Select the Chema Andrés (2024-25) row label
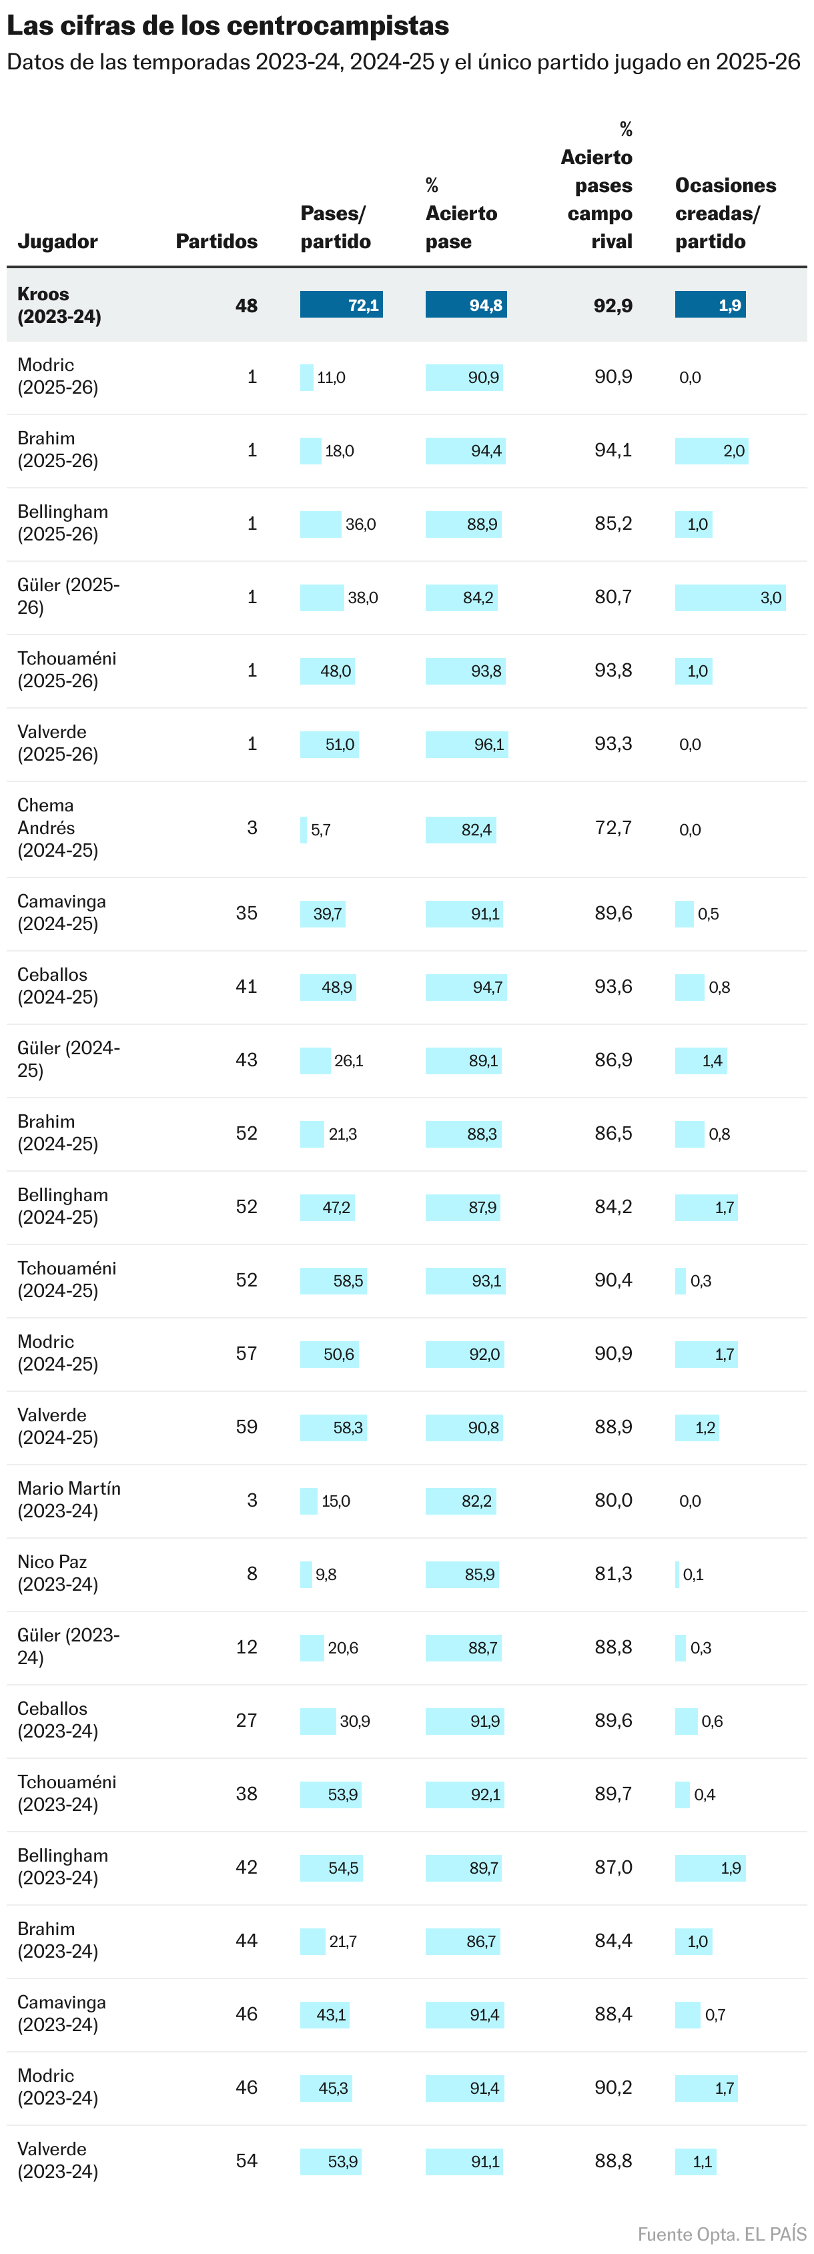814x2254 pixels. (x=58, y=828)
